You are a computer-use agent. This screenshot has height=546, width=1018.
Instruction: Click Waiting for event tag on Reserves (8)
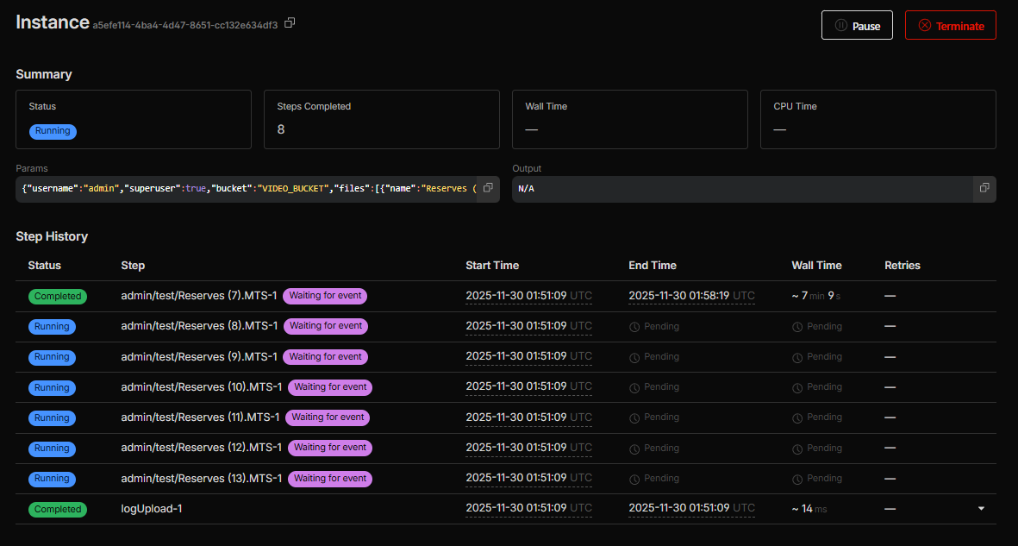pos(325,326)
